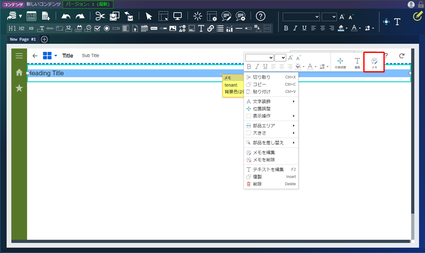The height and width of the screenshot is (253, 425).
Task: Toggle bold in the top formatting toolbar
Action: click(x=286, y=28)
